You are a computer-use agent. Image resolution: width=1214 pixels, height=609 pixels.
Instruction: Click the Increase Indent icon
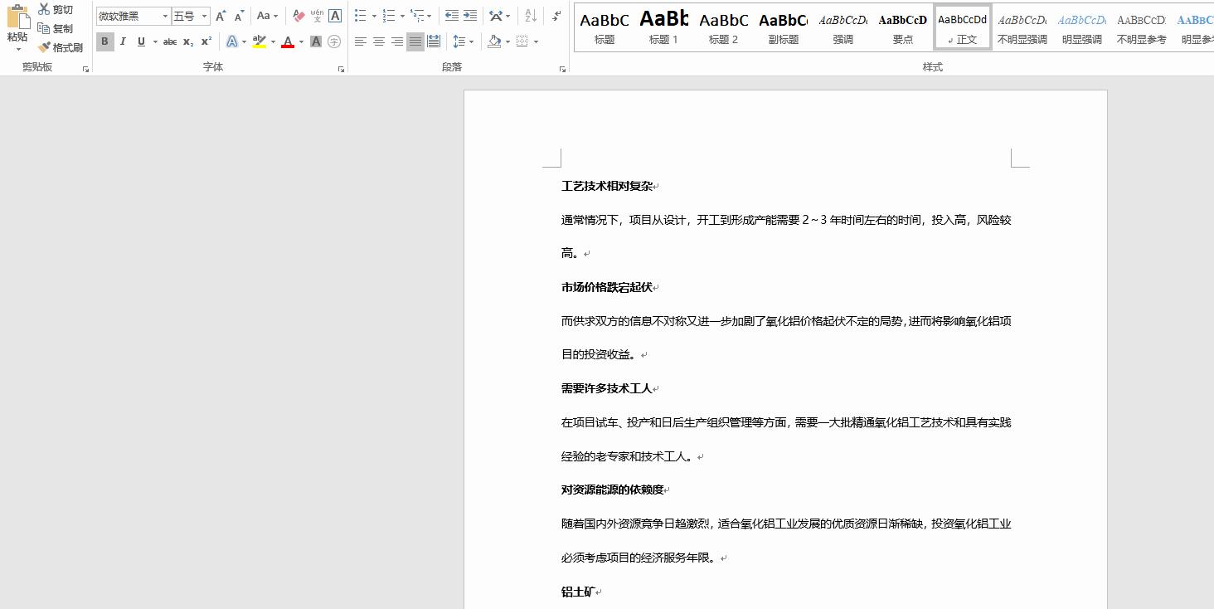point(469,15)
